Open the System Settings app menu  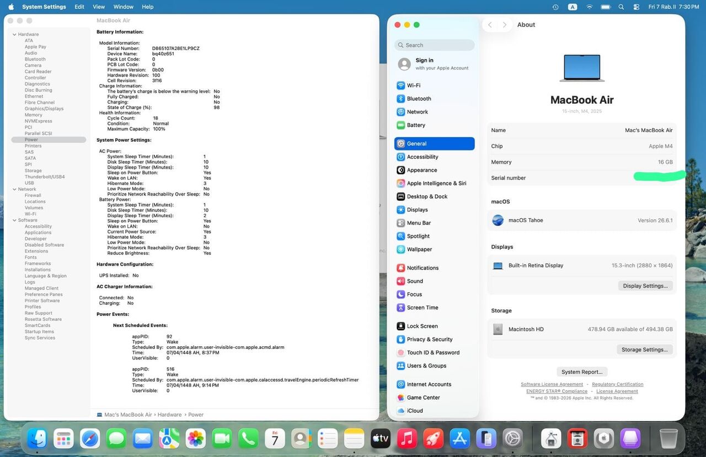coord(44,7)
